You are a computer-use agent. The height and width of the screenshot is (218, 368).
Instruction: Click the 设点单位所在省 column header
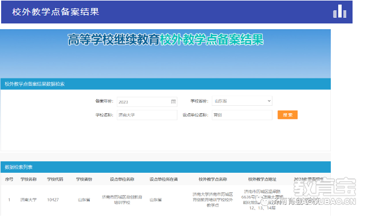[x=164, y=179]
